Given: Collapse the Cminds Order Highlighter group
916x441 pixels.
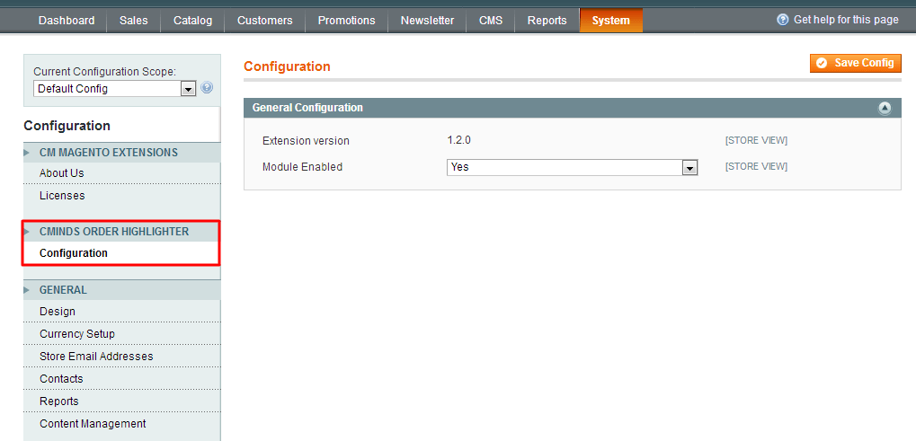Looking at the screenshot, I should (x=113, y=232).
